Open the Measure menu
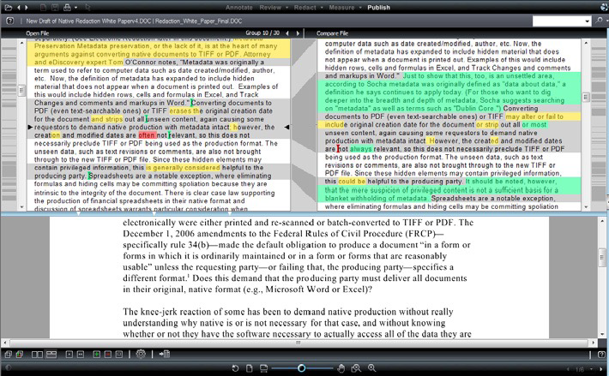 pos(341,8)
